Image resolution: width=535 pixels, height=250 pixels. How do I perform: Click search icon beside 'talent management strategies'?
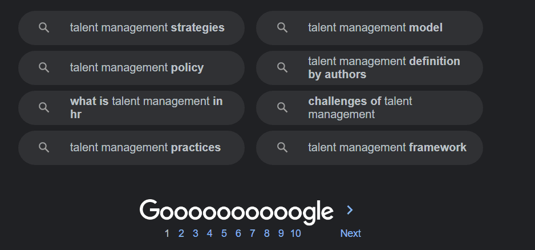point(44,27)
